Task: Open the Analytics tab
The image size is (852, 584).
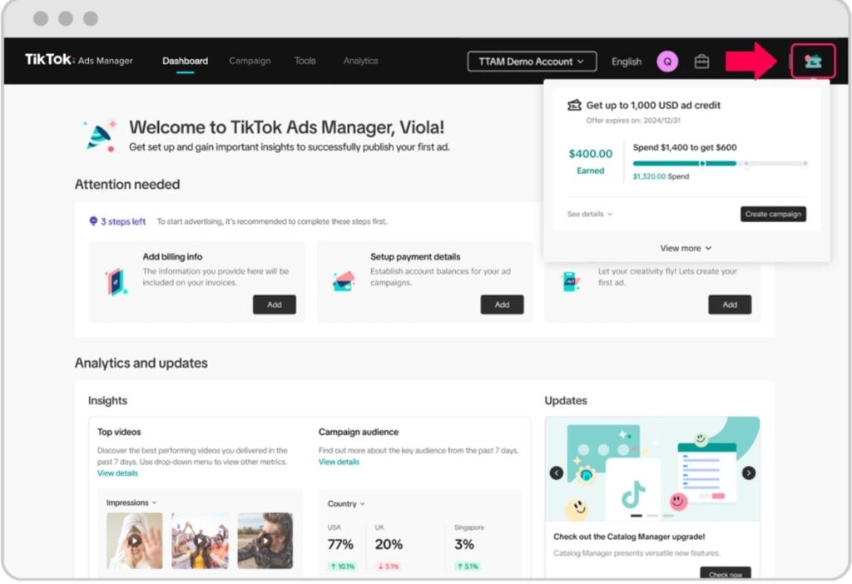Action: 361,61
